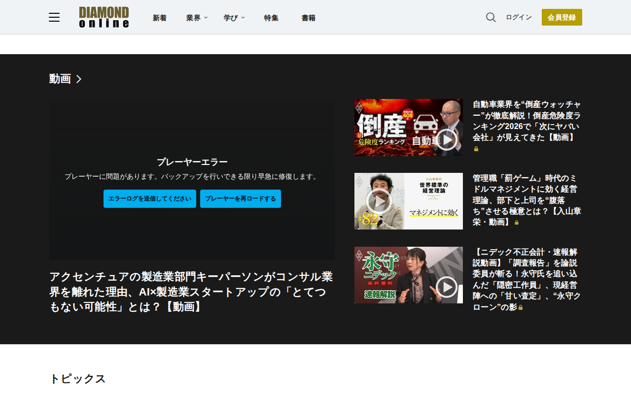Open the 特集 menu item
631x394 pixels.
[x=271, y=18]
